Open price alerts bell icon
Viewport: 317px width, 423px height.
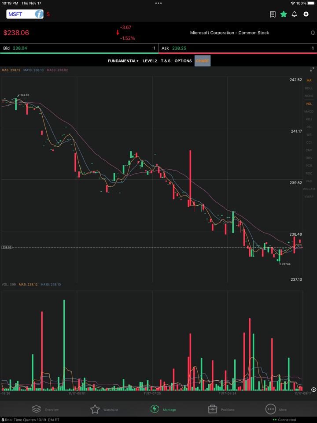(x=295, y=14)
